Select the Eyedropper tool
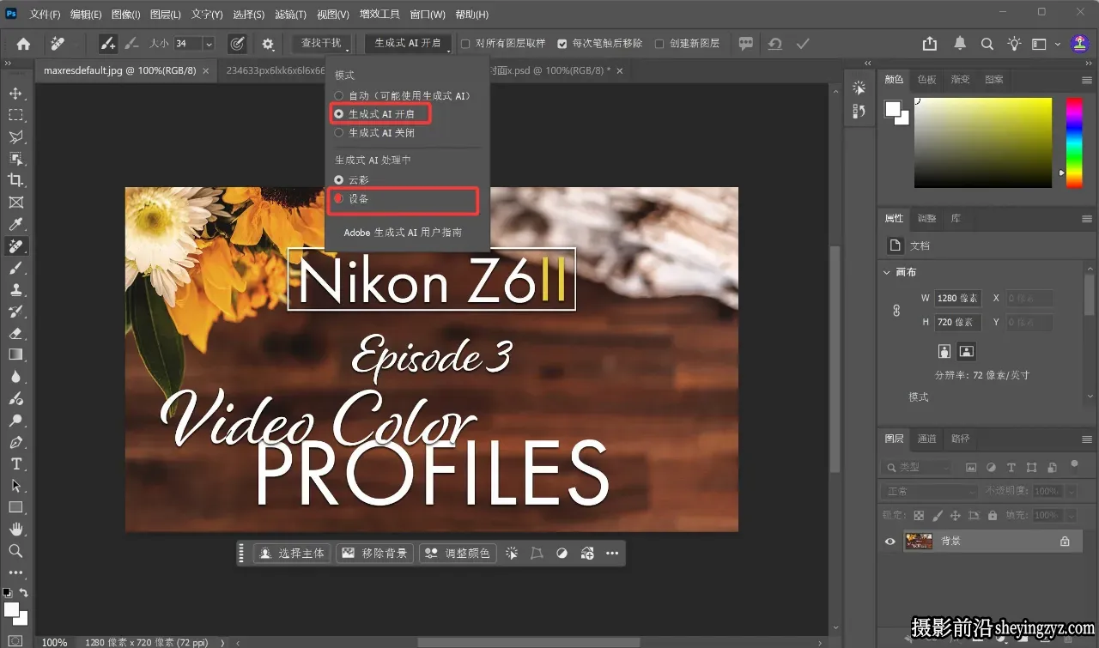1099x648 pixels. pos(15,225)
